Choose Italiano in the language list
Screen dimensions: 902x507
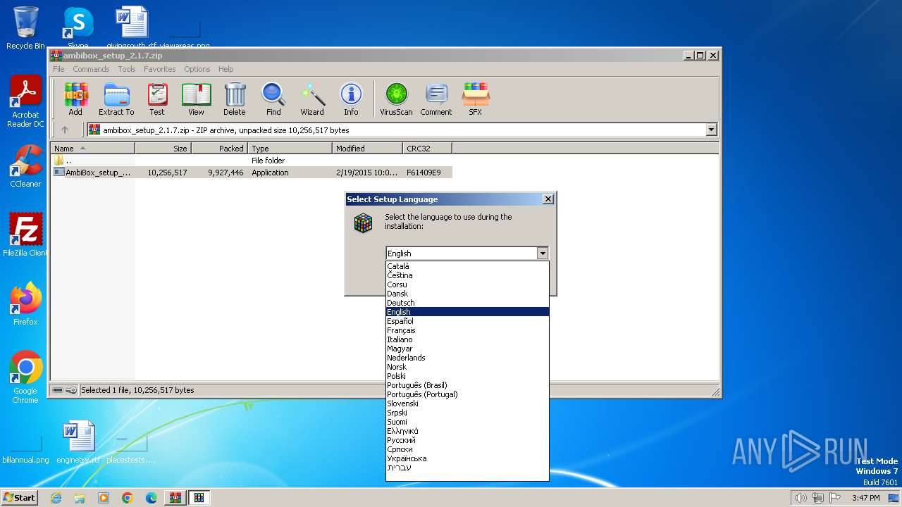467,339
